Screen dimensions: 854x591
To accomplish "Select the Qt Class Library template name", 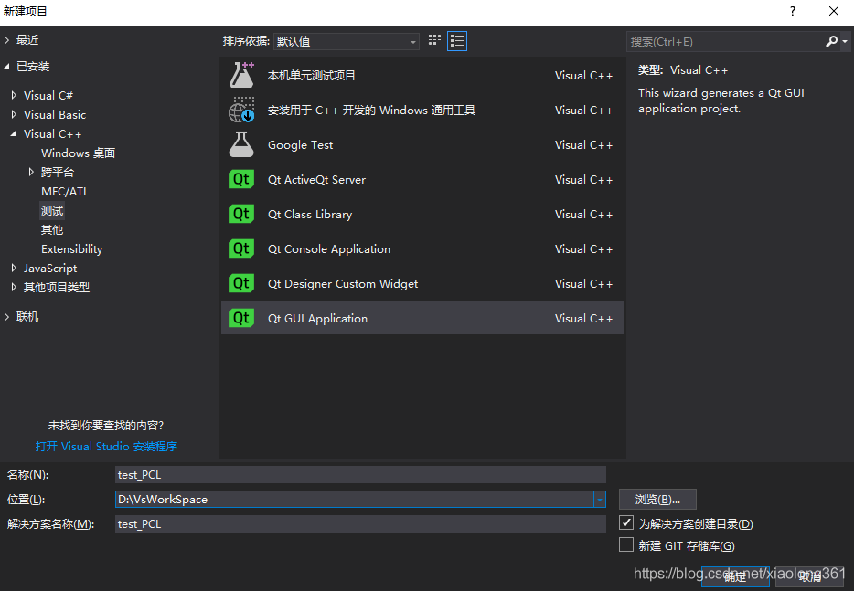I will 310,215.
